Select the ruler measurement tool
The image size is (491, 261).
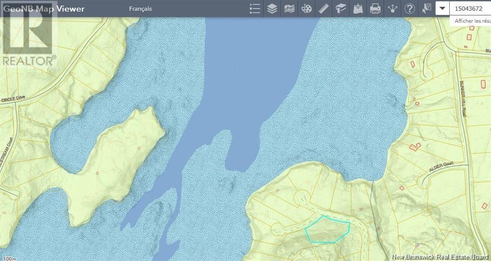[x=324, y=9]
